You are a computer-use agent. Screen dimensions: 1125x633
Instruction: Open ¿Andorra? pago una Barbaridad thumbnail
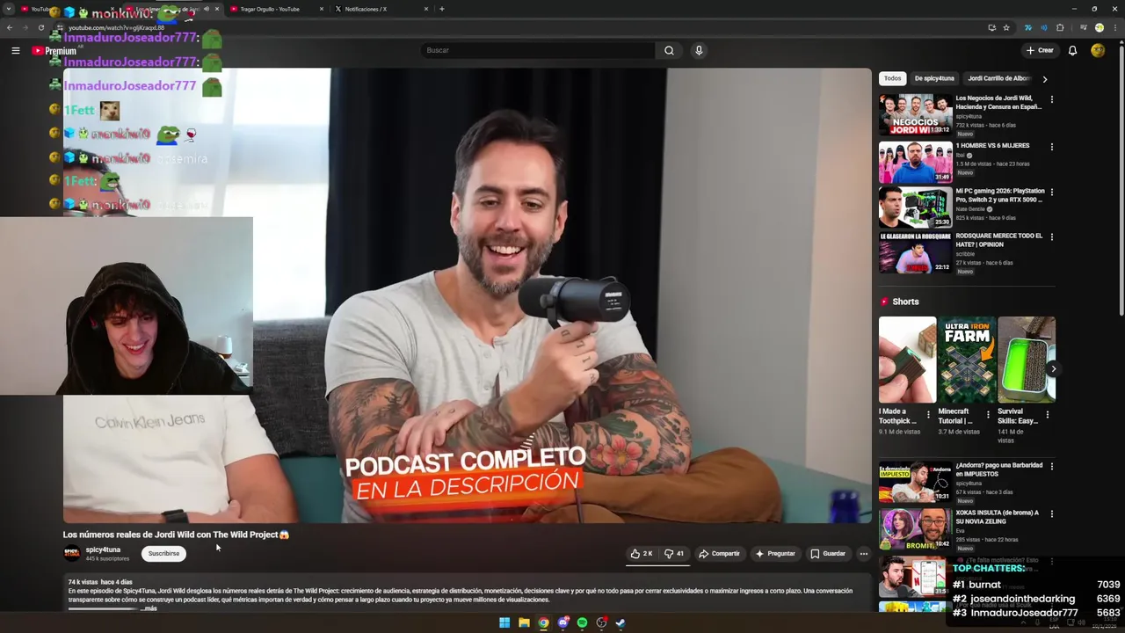[x=916, y=481]
